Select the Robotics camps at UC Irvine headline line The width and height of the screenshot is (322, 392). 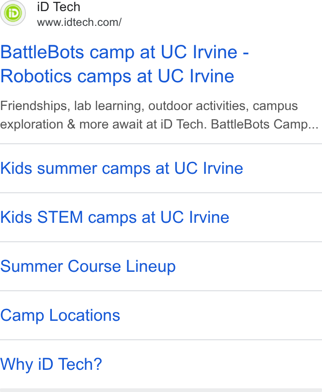coord(117,76)
